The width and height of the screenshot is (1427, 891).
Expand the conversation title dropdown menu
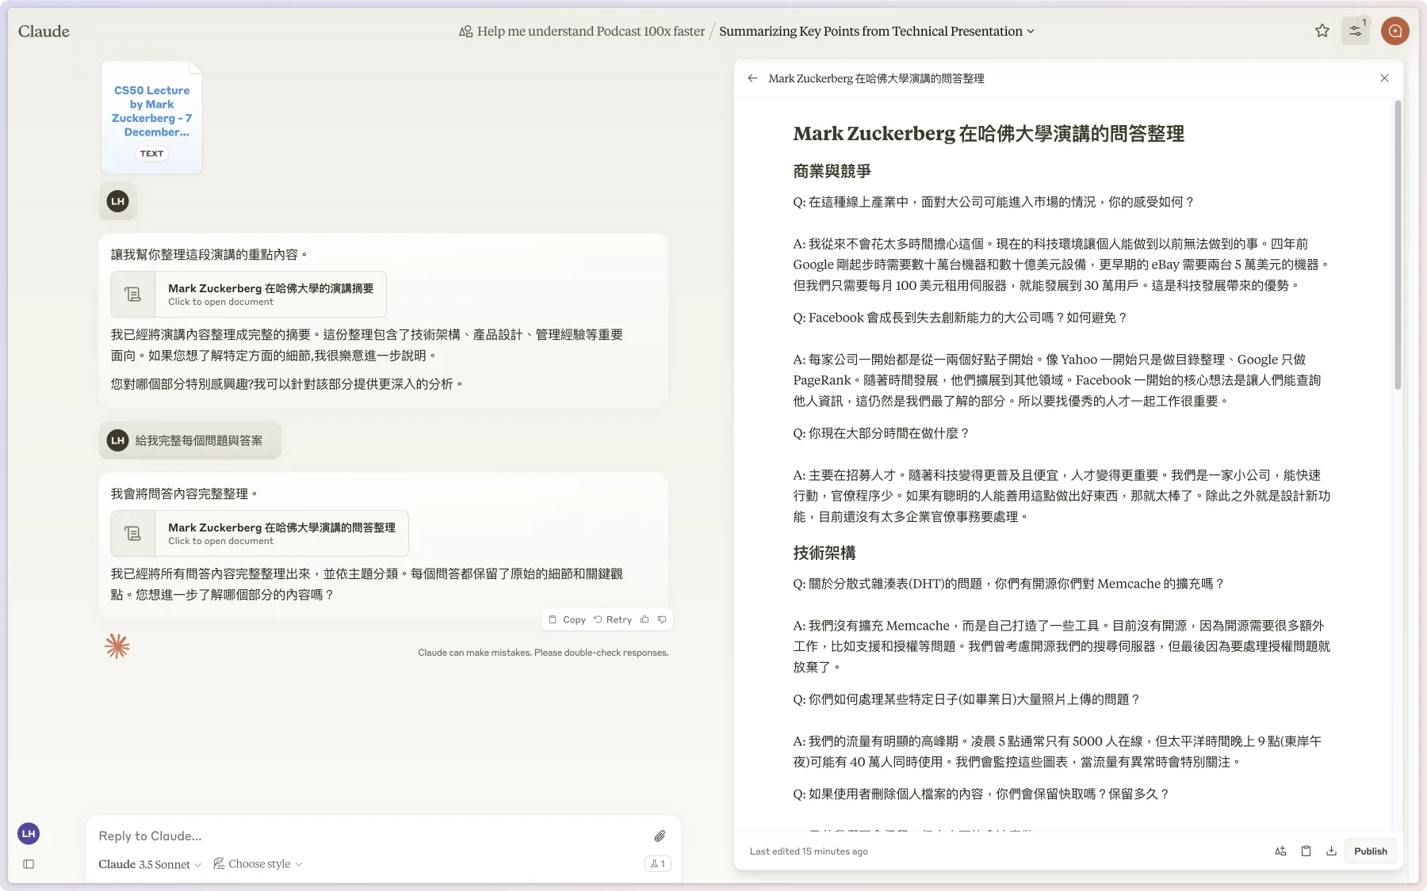(x=1031, y=32)
